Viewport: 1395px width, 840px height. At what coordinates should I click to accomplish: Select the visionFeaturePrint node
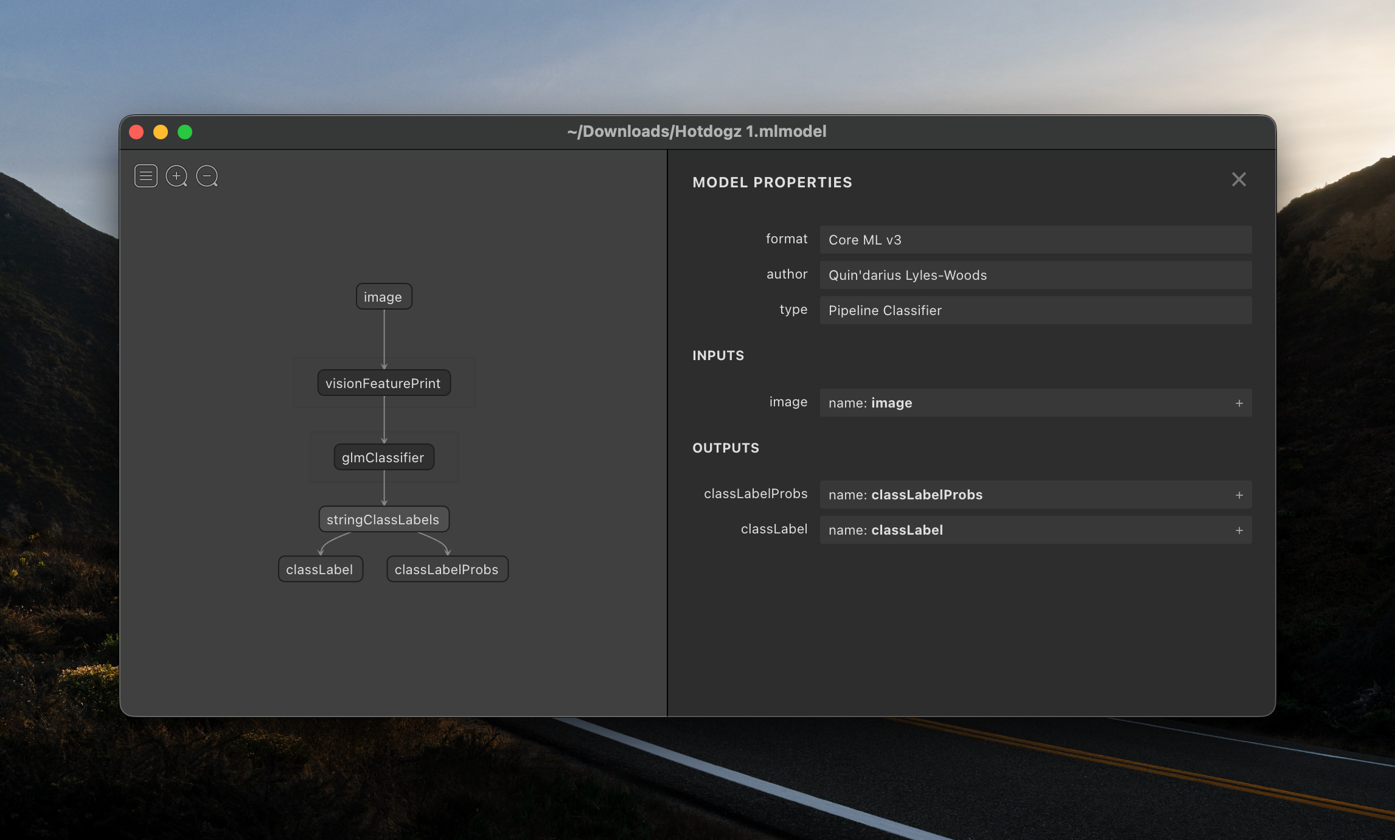click(x=383, y=383)
